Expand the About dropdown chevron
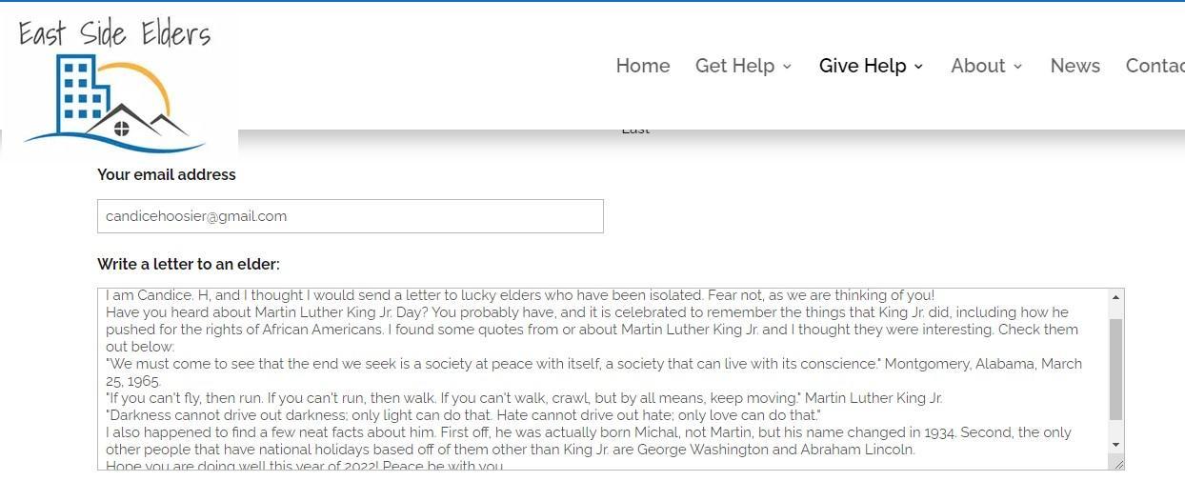 [x=1017, y=67]
